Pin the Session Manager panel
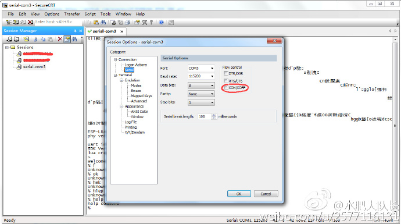Viewport: 401px width, 224px height. coord(75,31)
